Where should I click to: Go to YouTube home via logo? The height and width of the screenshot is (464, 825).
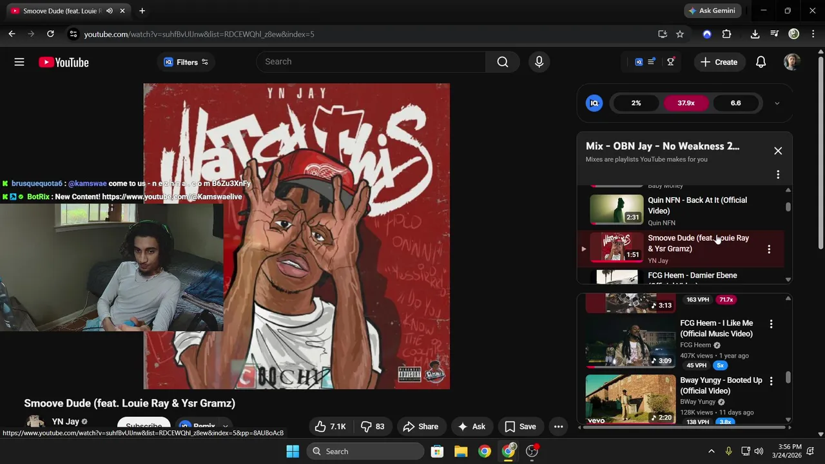point(63,62)
